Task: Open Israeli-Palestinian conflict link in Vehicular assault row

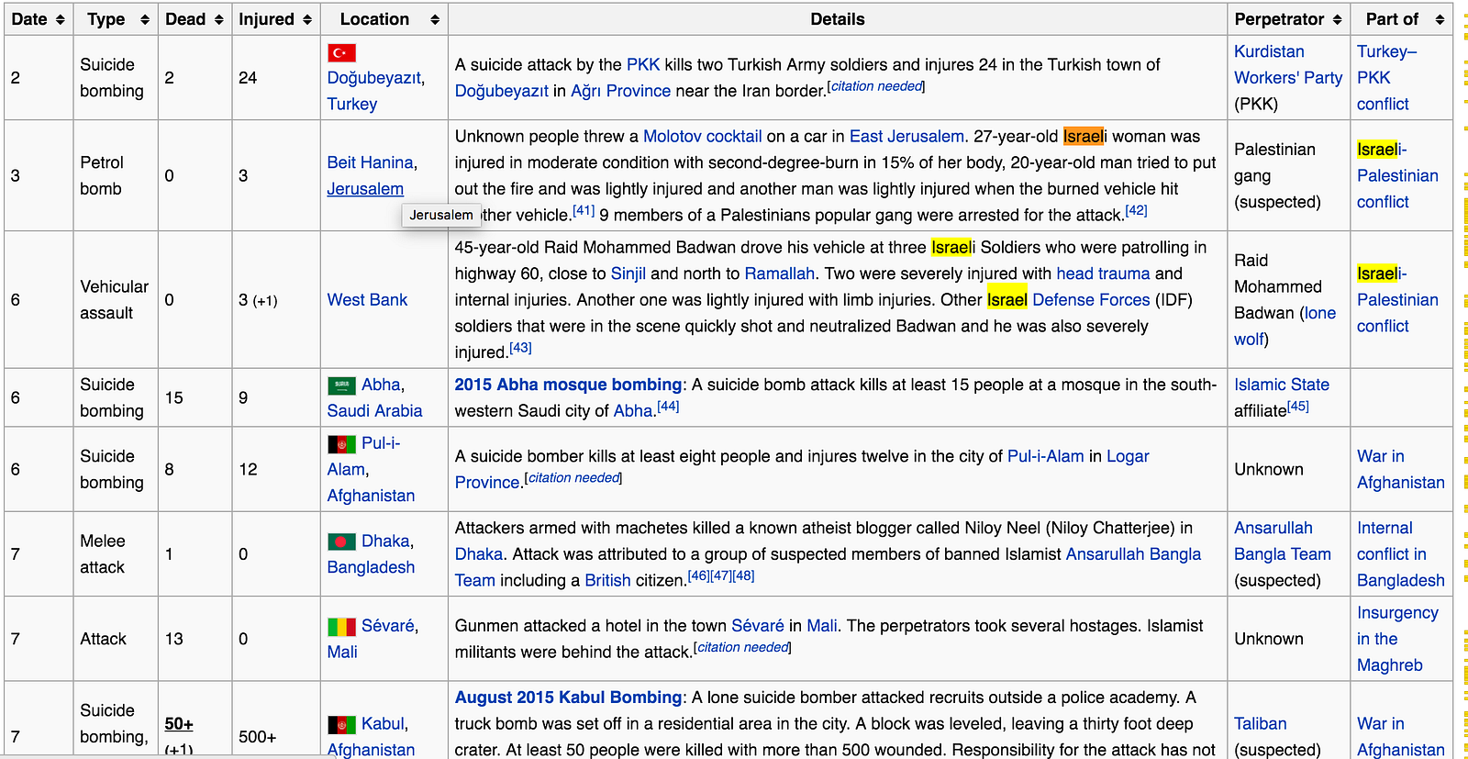Action: [x=1397, y=299]
